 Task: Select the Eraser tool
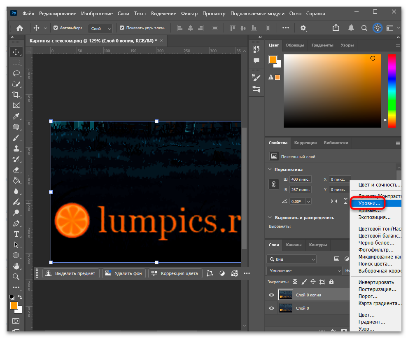pos(16,170)
